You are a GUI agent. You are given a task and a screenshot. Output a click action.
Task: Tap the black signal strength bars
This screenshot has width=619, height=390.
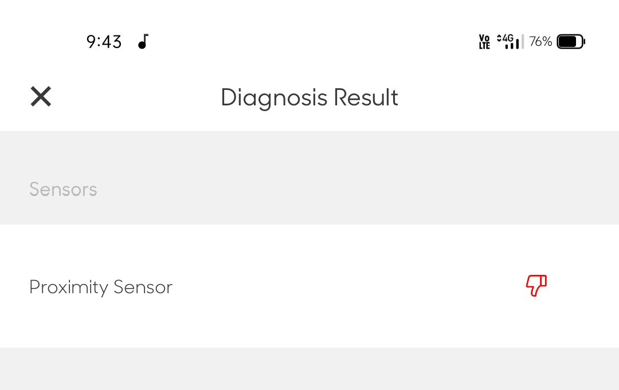point(512,45)
